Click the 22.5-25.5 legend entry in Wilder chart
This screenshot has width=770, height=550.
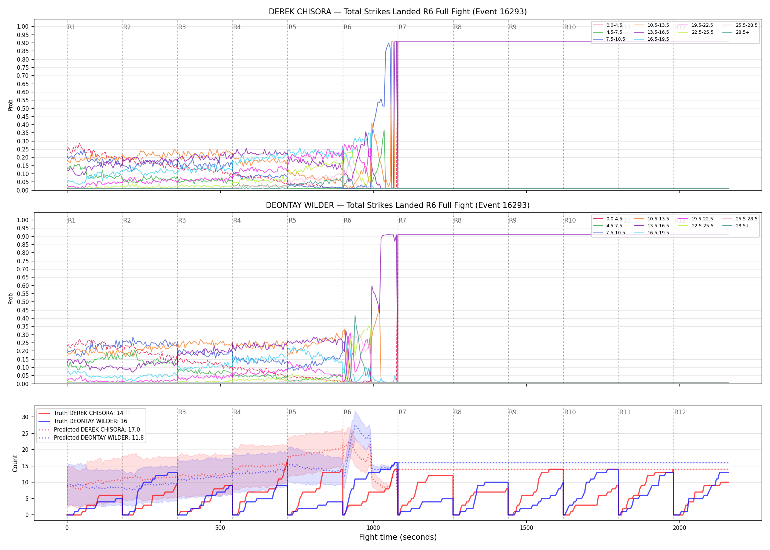click(x=696, y=226)
